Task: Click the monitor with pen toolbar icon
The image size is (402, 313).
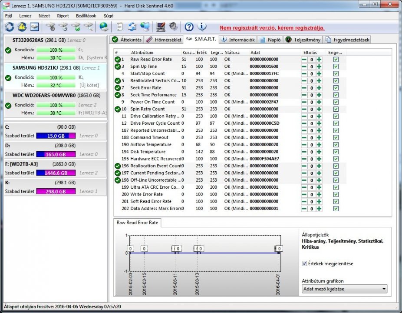Action: [161, 27]
